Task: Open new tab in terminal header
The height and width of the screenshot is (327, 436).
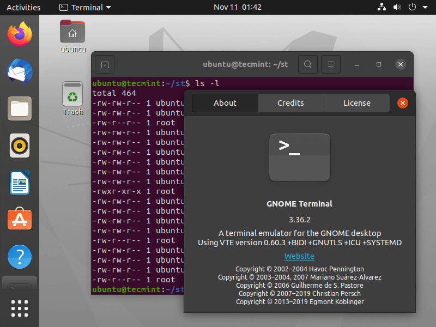Action: click(105, 64)
